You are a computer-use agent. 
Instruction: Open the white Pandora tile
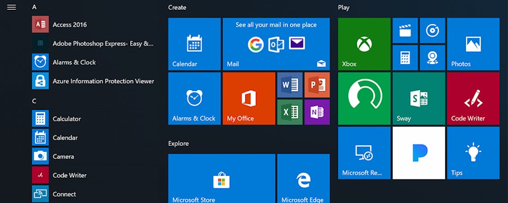[x=418, y=153]
